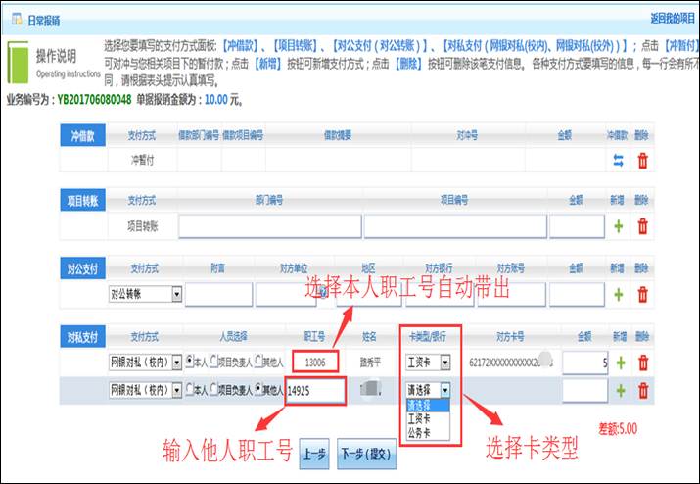Delete the 冲暂付 row with trash icon
700x484 pixels.
pos(642,161)
